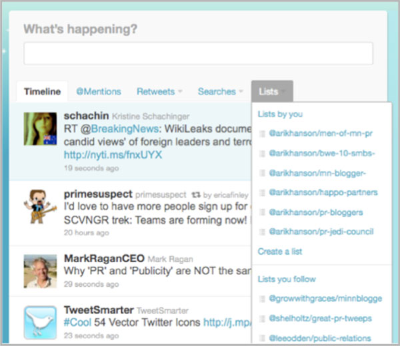
Task: Open list @arikhanson/pr-jedi-council
Action: click(x=321, y=232)
